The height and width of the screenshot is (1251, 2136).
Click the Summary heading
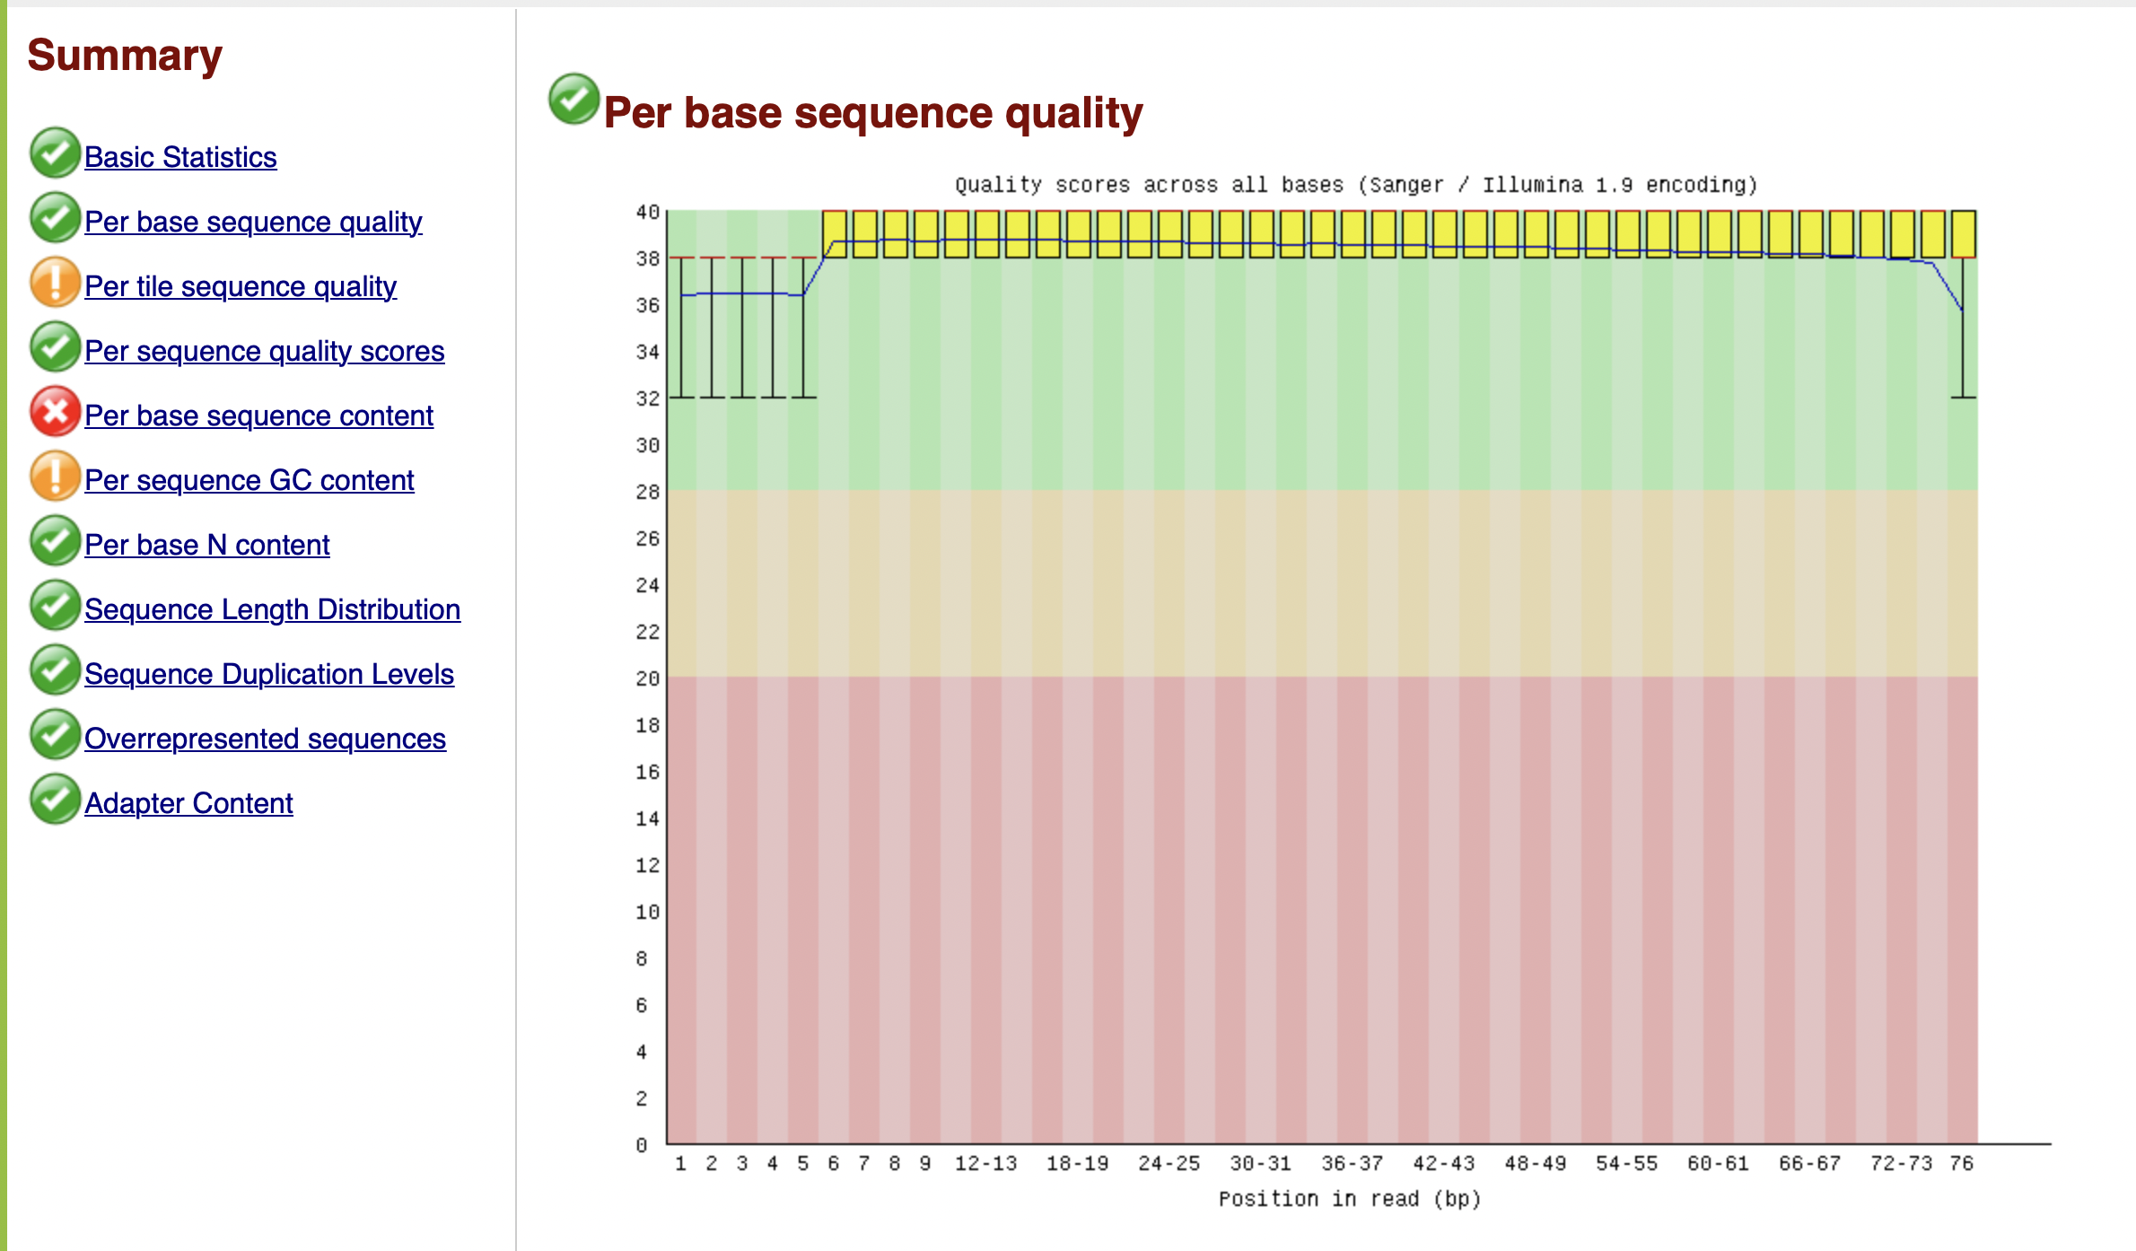click(125, 56)
